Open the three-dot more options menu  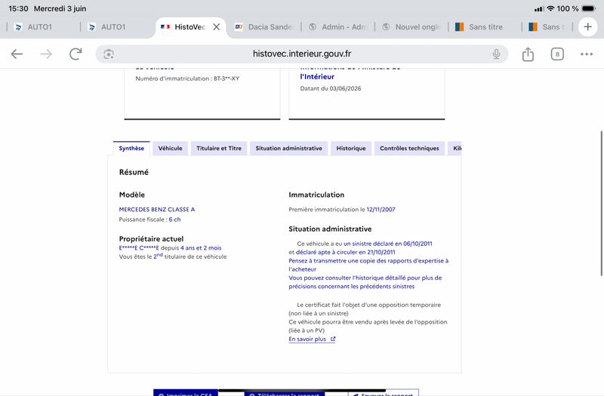click(587, 54)
